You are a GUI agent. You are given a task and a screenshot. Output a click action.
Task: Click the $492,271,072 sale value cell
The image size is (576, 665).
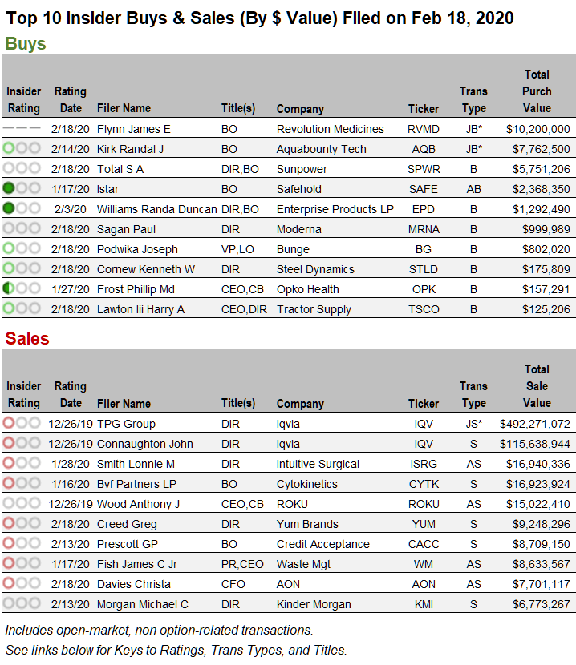[x=534, y=424]
